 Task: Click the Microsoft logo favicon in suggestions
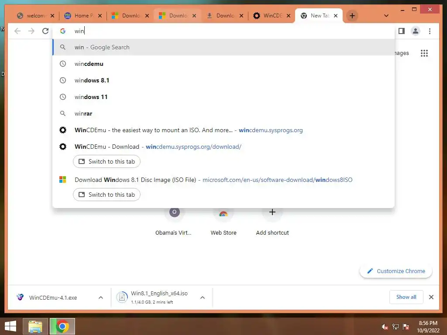click(x=63, y=180)
